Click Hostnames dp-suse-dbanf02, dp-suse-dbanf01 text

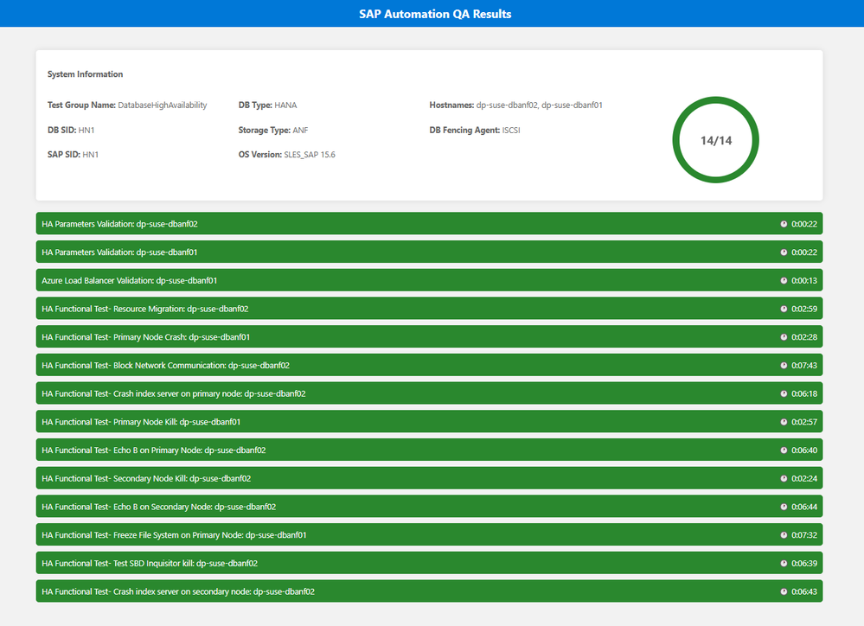(x=539, y=105)
